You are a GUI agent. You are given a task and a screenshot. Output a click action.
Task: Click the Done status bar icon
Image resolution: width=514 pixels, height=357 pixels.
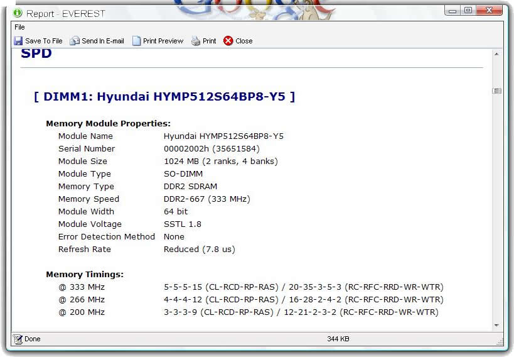[18, 339]
